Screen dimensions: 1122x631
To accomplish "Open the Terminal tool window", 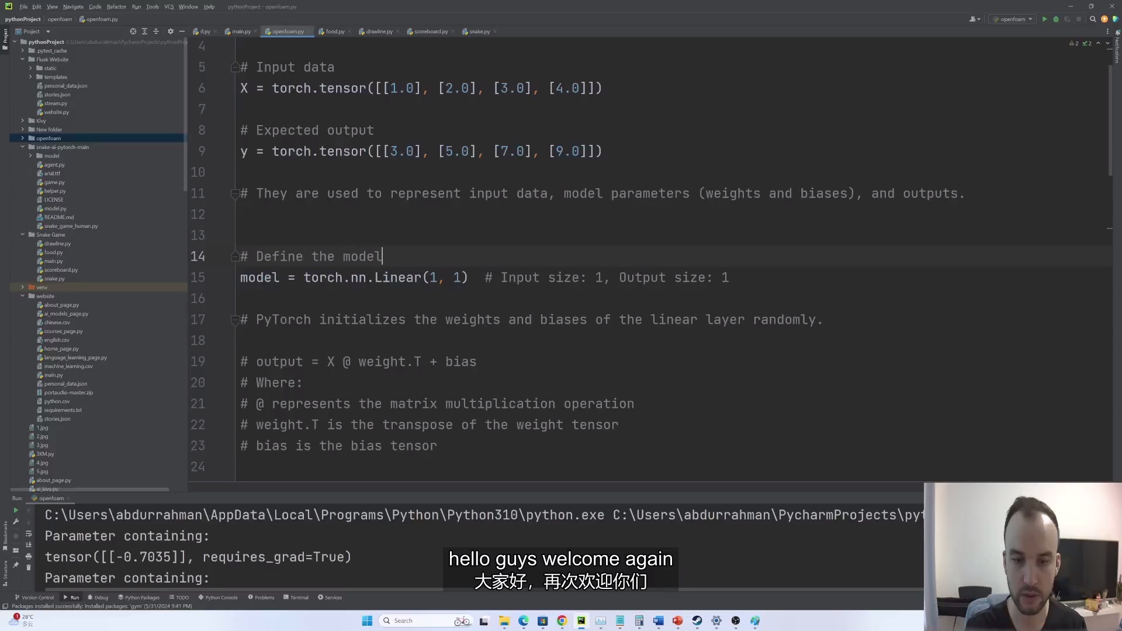I will coord(296,597).
